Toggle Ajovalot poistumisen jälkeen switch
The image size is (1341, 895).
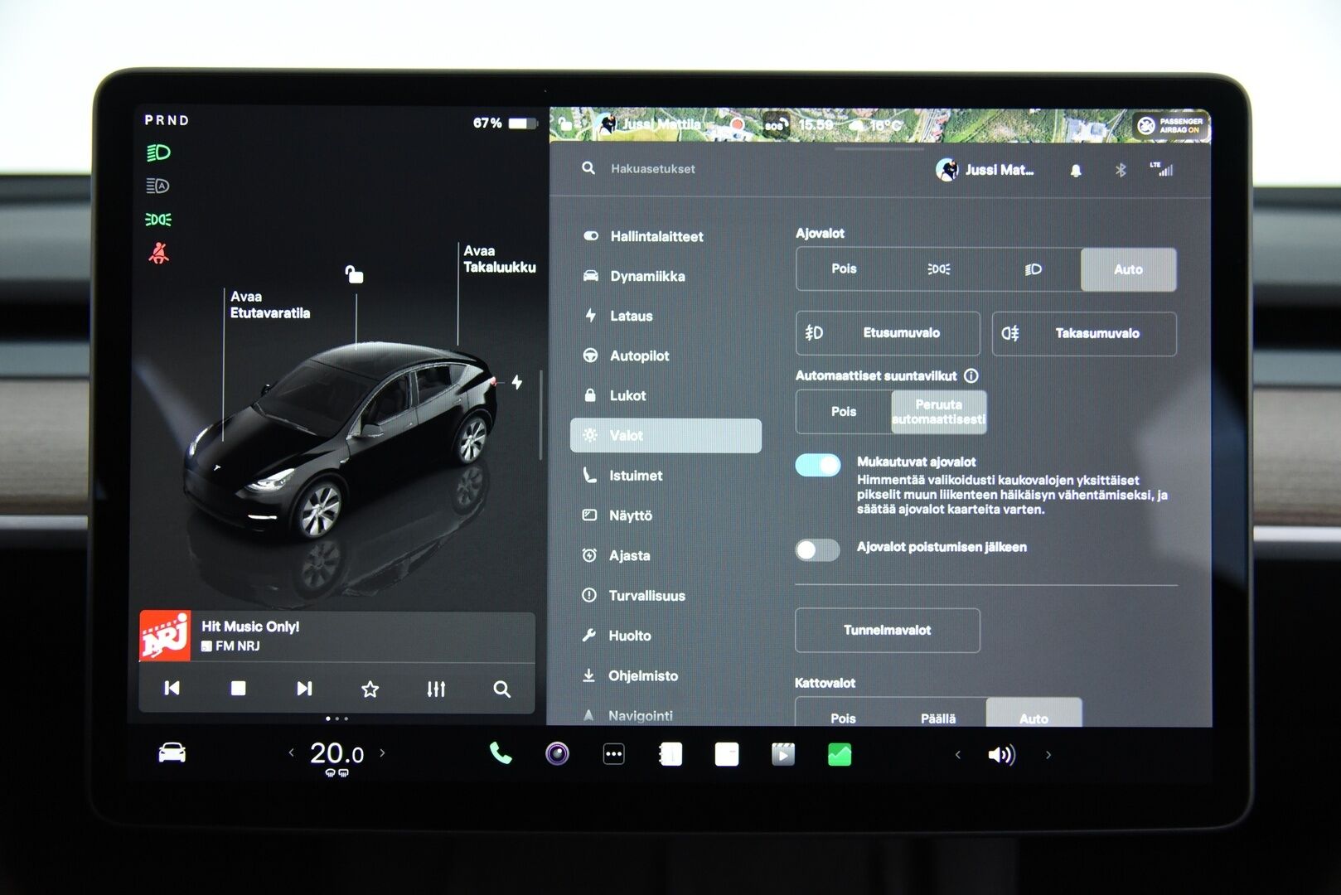pos(817,549)
